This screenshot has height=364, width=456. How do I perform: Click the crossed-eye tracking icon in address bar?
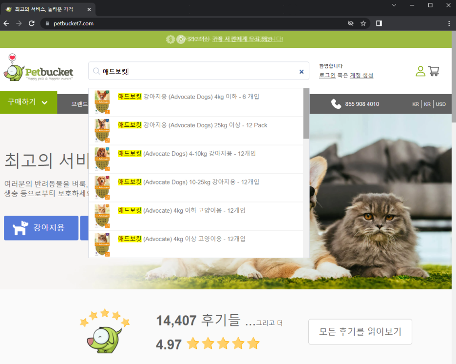point(351,23)
